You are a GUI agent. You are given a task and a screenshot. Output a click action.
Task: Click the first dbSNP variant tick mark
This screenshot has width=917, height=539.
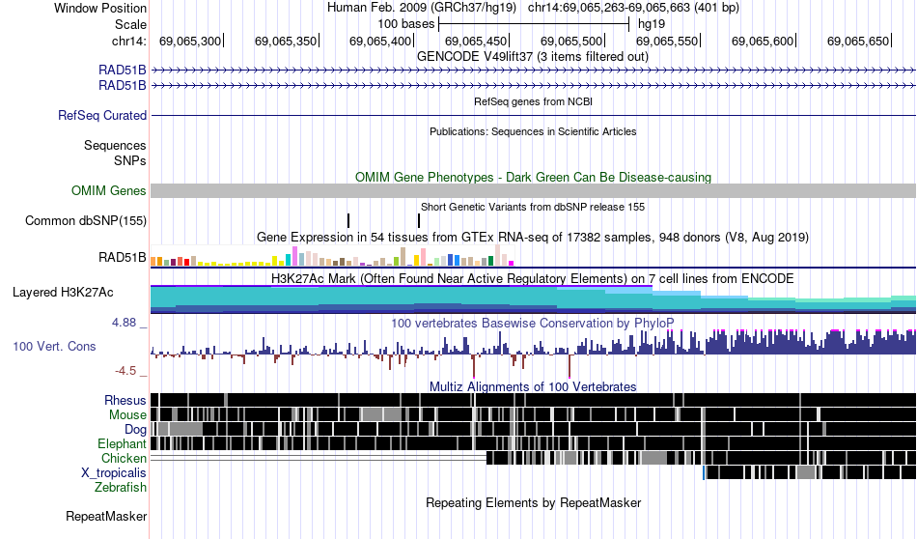pyautogui.click(x=348, y=220)
